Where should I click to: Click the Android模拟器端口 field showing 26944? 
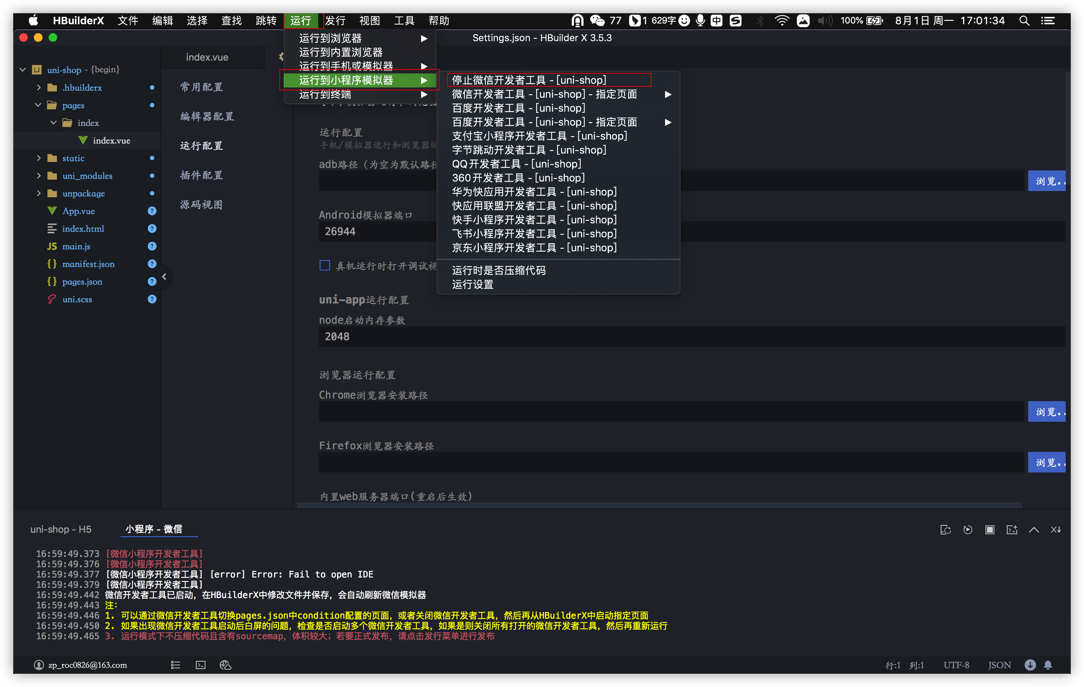point(692,231)
